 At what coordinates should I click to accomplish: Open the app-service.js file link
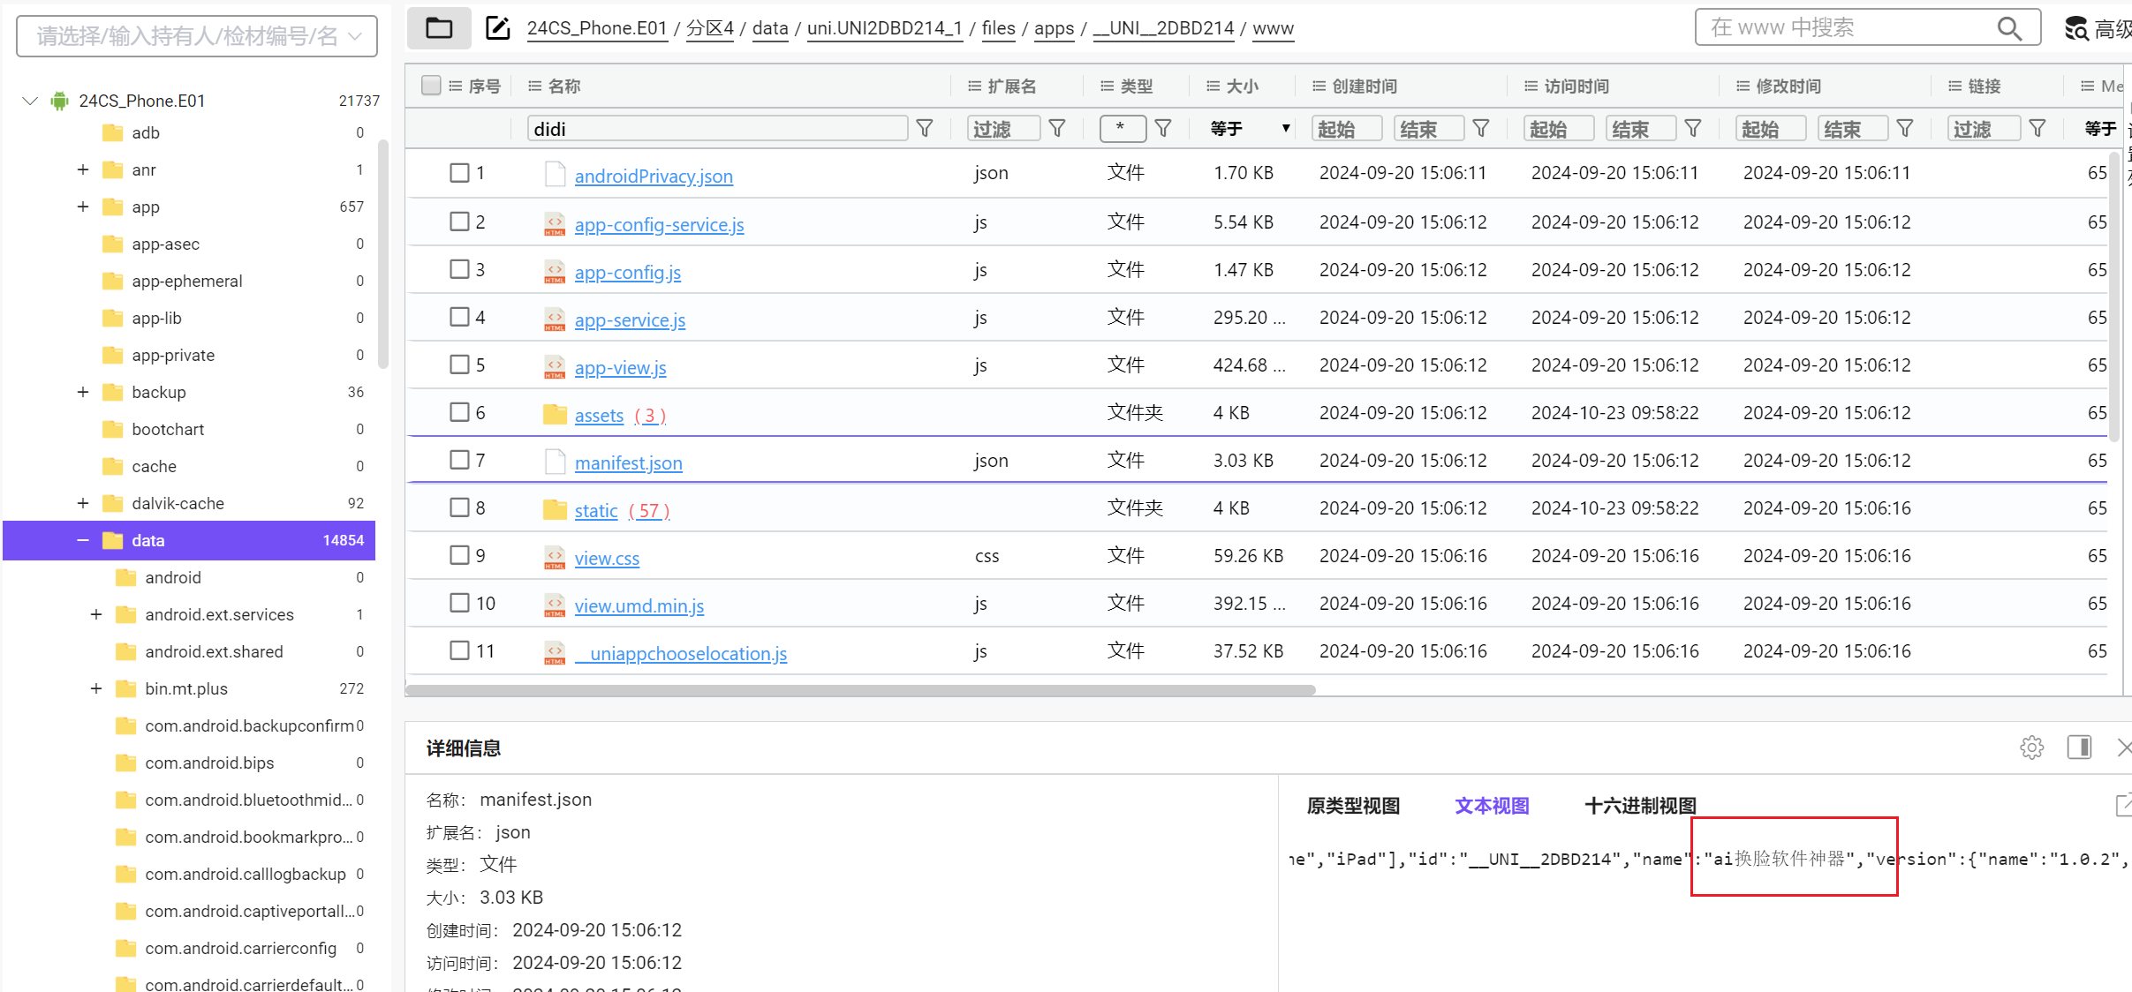630,320
